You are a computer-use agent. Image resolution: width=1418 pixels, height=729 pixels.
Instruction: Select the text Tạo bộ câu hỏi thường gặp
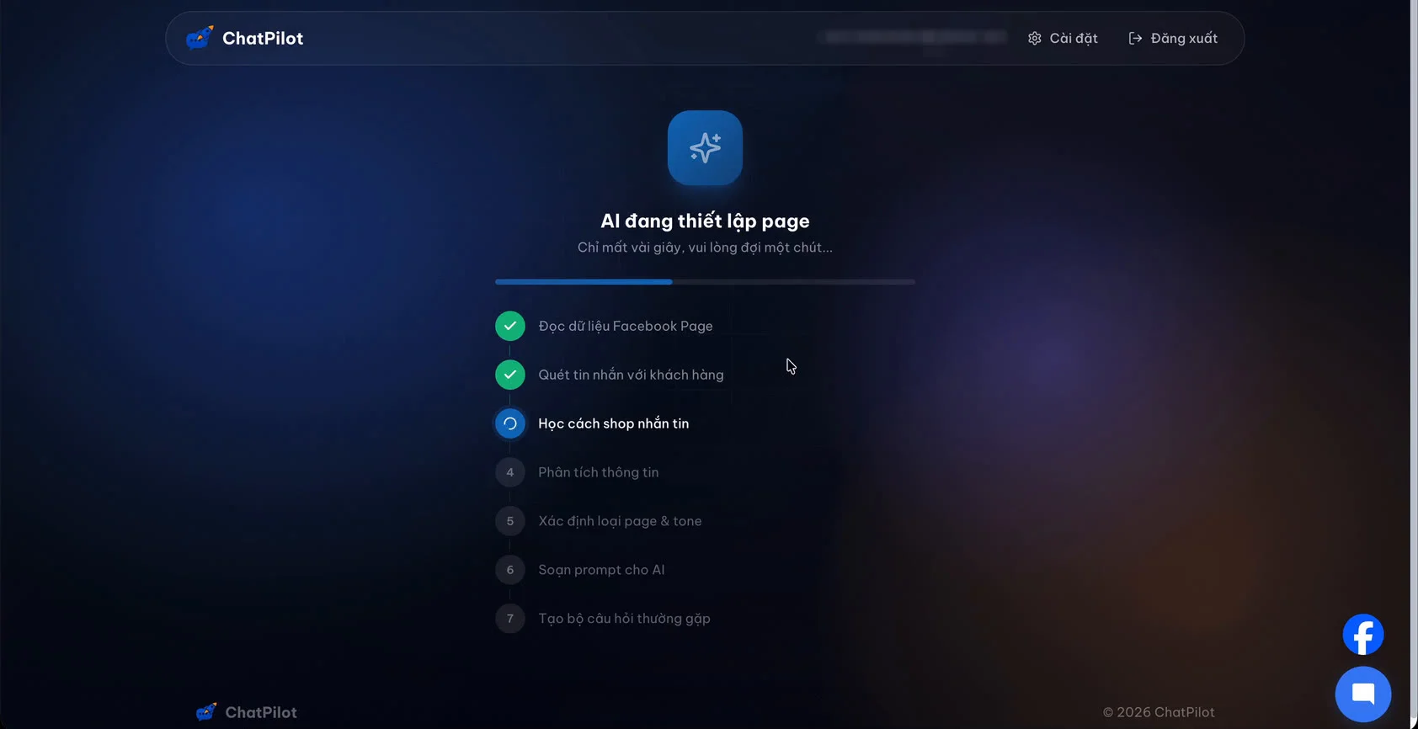point(624,619)
